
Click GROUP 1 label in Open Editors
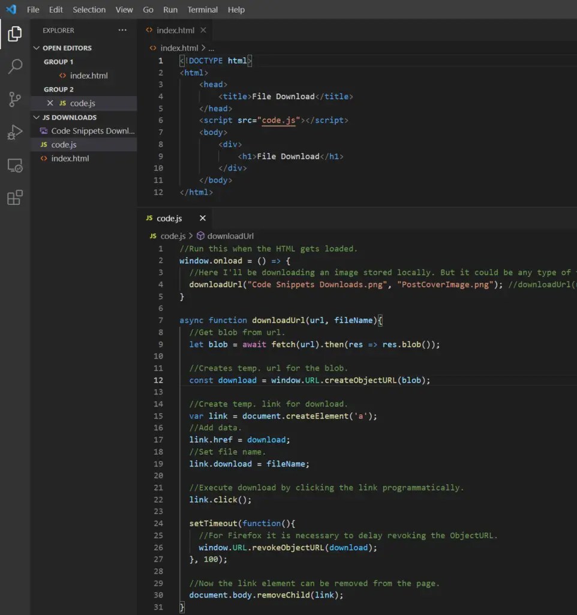tap(58, 62)
